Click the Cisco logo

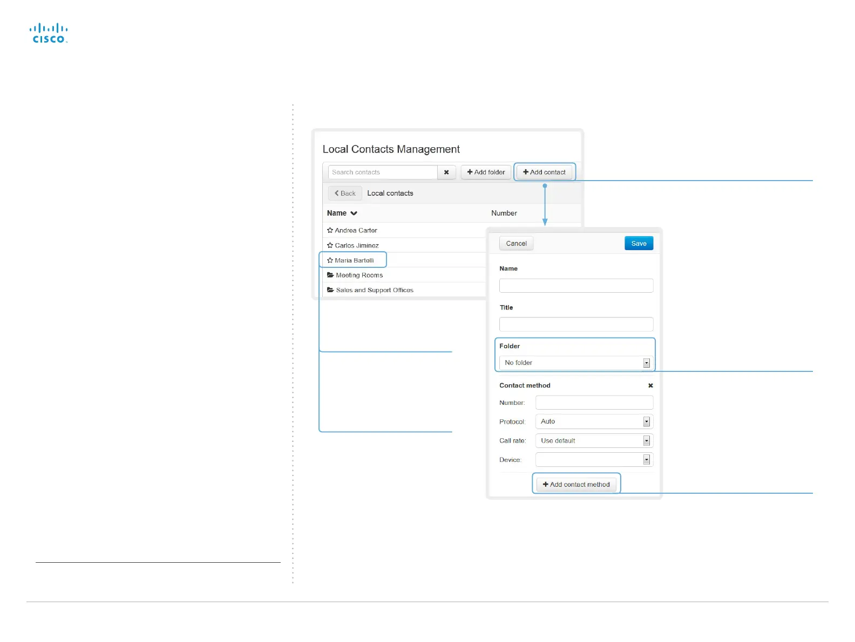[x=49, y=33]
